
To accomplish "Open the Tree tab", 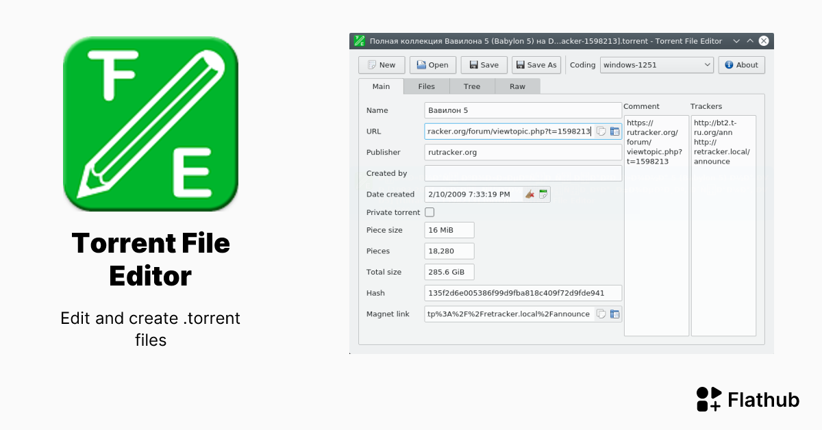I will (472, 86).
